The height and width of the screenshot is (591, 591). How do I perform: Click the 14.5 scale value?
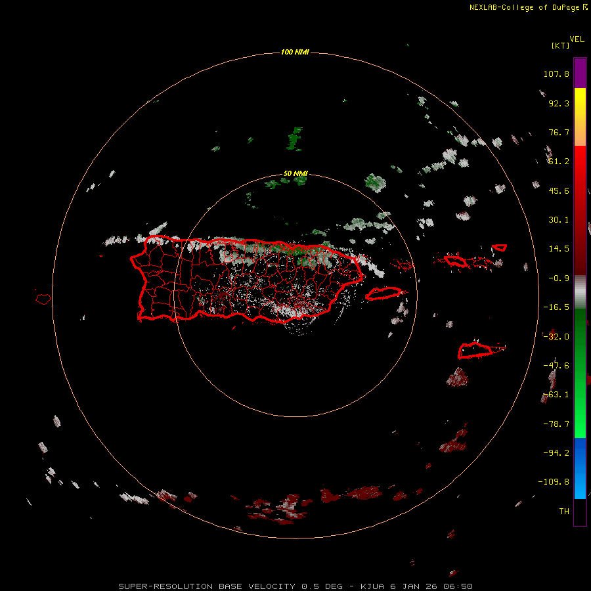(x=559, y=249)
